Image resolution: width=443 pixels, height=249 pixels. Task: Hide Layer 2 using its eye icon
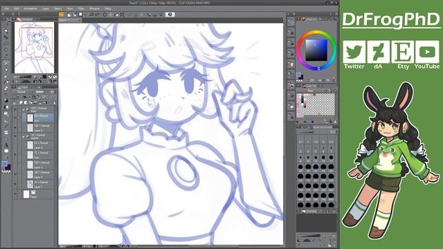[15, 174]
